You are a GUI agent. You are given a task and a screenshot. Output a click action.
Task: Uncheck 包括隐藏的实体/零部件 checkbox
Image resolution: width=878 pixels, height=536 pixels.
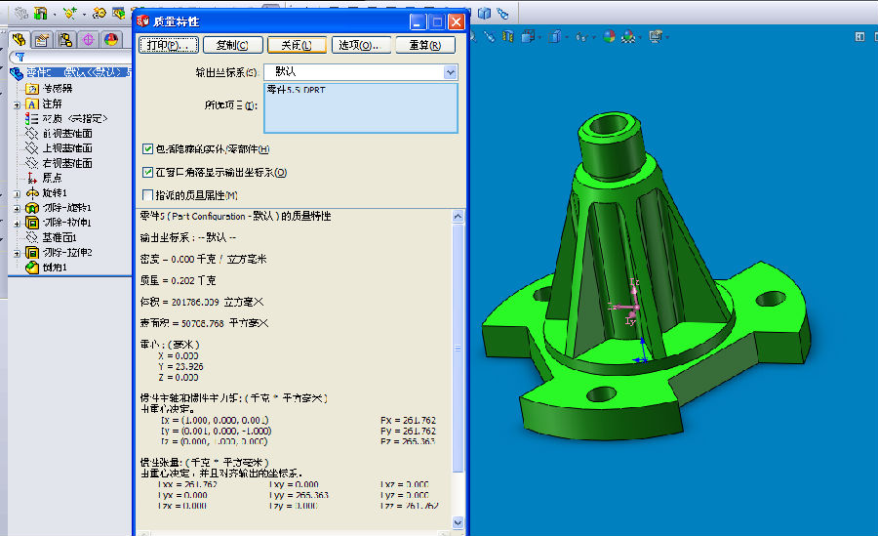point(148,149)
